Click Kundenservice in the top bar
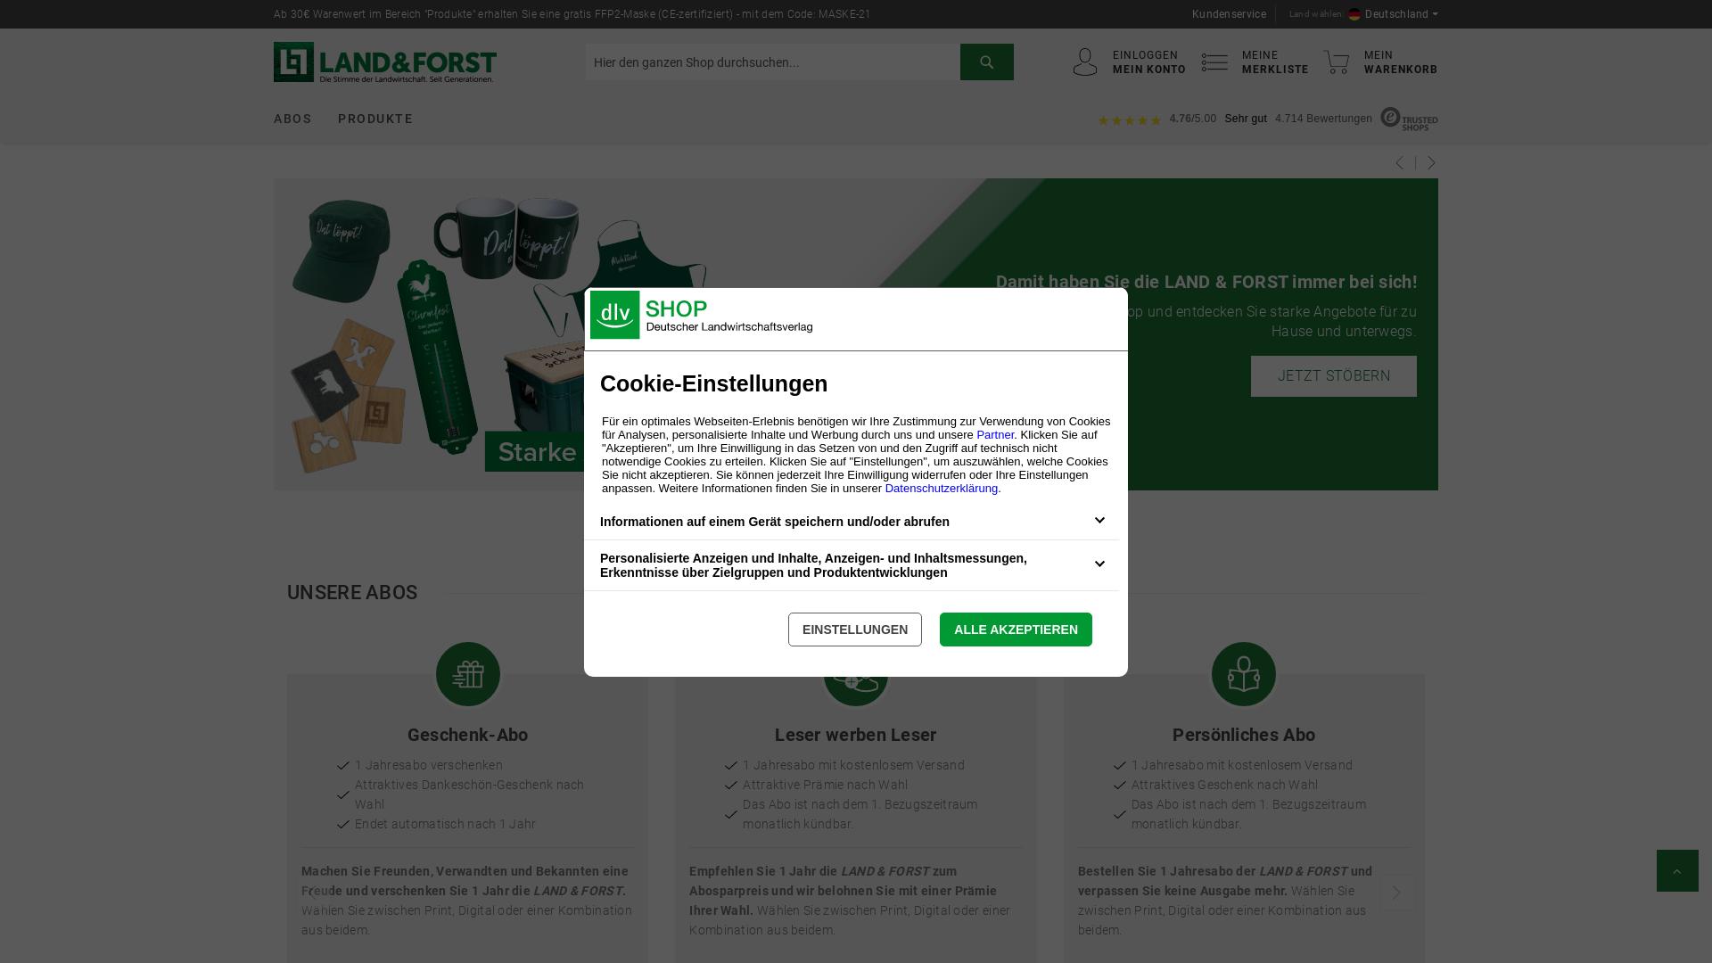This screenshot has height=963, width=1712. click(x=1228, y=14)
